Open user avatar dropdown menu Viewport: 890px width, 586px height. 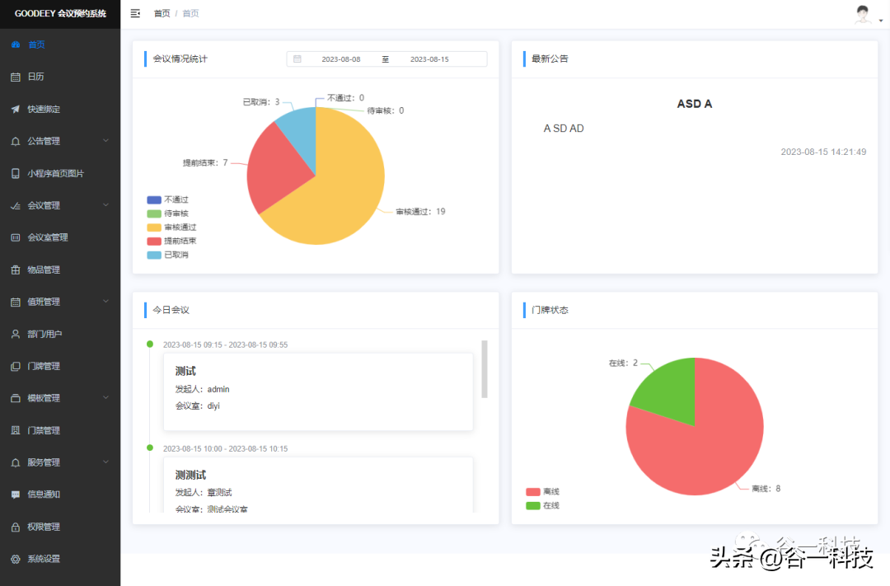(x=864, y=14)
